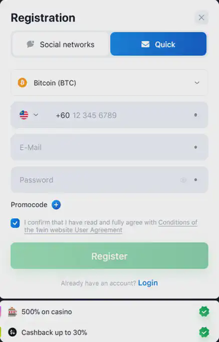
Task: Click green checkmark badge beside Cashback up to 30%
Action: [x=204, y=332]
